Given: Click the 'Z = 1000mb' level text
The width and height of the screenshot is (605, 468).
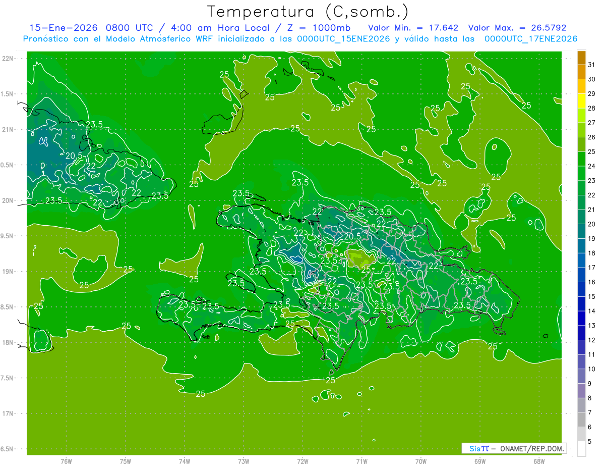Looking at the screenshot, I should click(319, 27).
